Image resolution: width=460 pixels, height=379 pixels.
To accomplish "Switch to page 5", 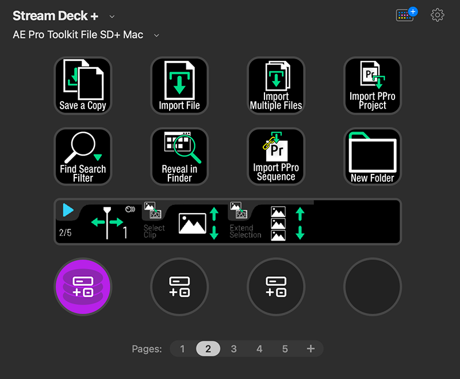I will 285,349.
